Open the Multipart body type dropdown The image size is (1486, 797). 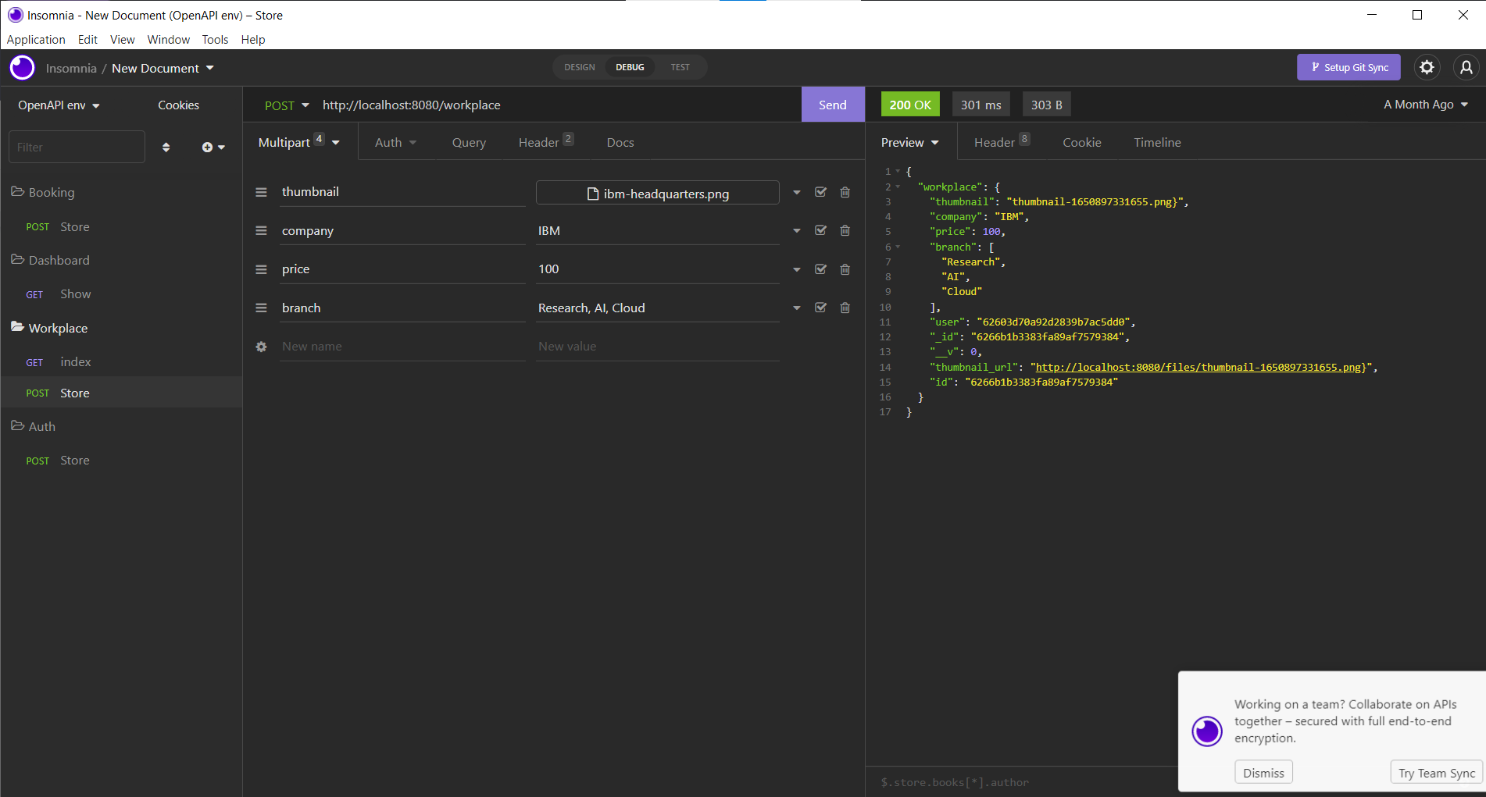pyautogui.click(x=299, y=142)
